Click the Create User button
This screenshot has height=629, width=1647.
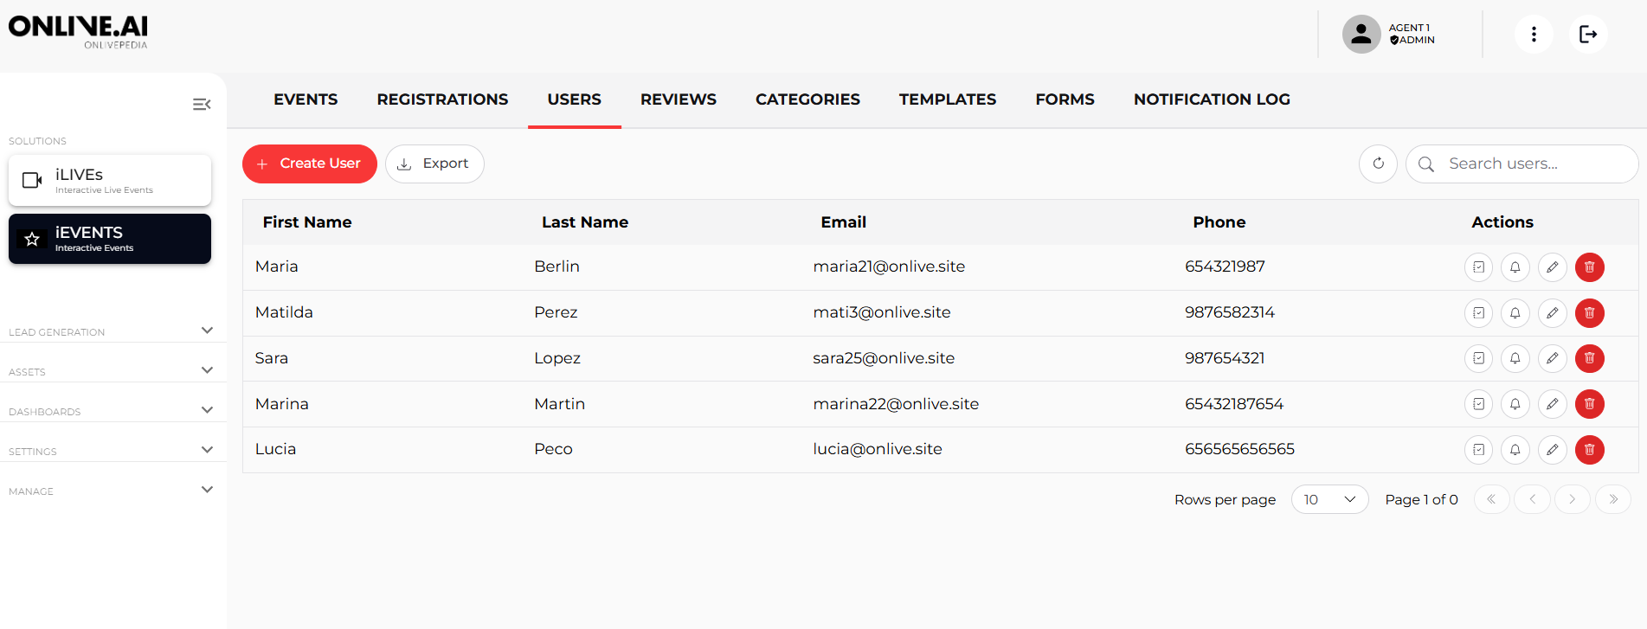click(x=310, y=164)
